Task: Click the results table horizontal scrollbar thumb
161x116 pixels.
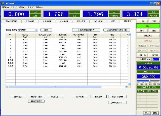Action: coord(55,87)
